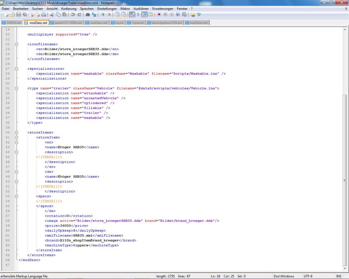Switch to the garantVTL19500.xml tab
Image resolution: width=349 pixels, height=279 pixels.
(67, 23)
